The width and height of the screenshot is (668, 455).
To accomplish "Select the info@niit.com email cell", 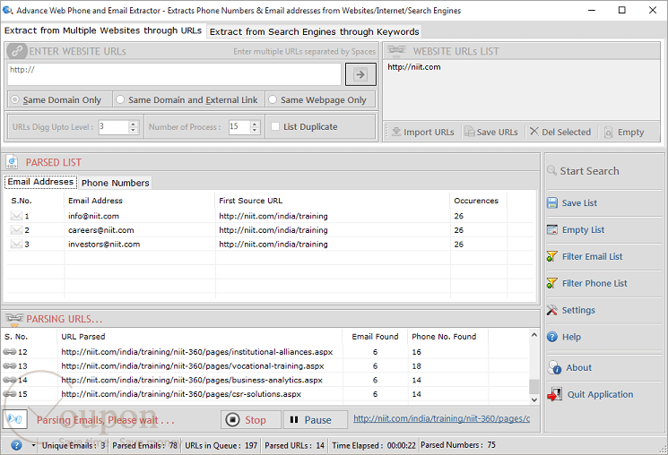I will tap(94, 216).
